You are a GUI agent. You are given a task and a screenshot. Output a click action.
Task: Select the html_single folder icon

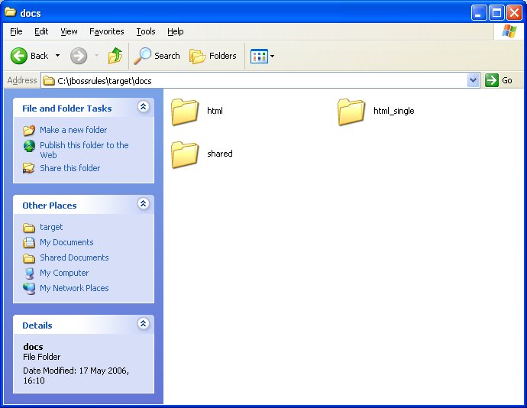click(351, 112)
